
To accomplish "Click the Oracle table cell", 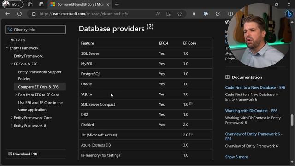I will (x=86, y=84).
